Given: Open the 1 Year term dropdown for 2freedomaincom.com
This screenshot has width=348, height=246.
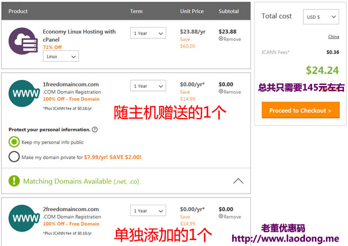Looking at the screenshot, I should [148, 211].
